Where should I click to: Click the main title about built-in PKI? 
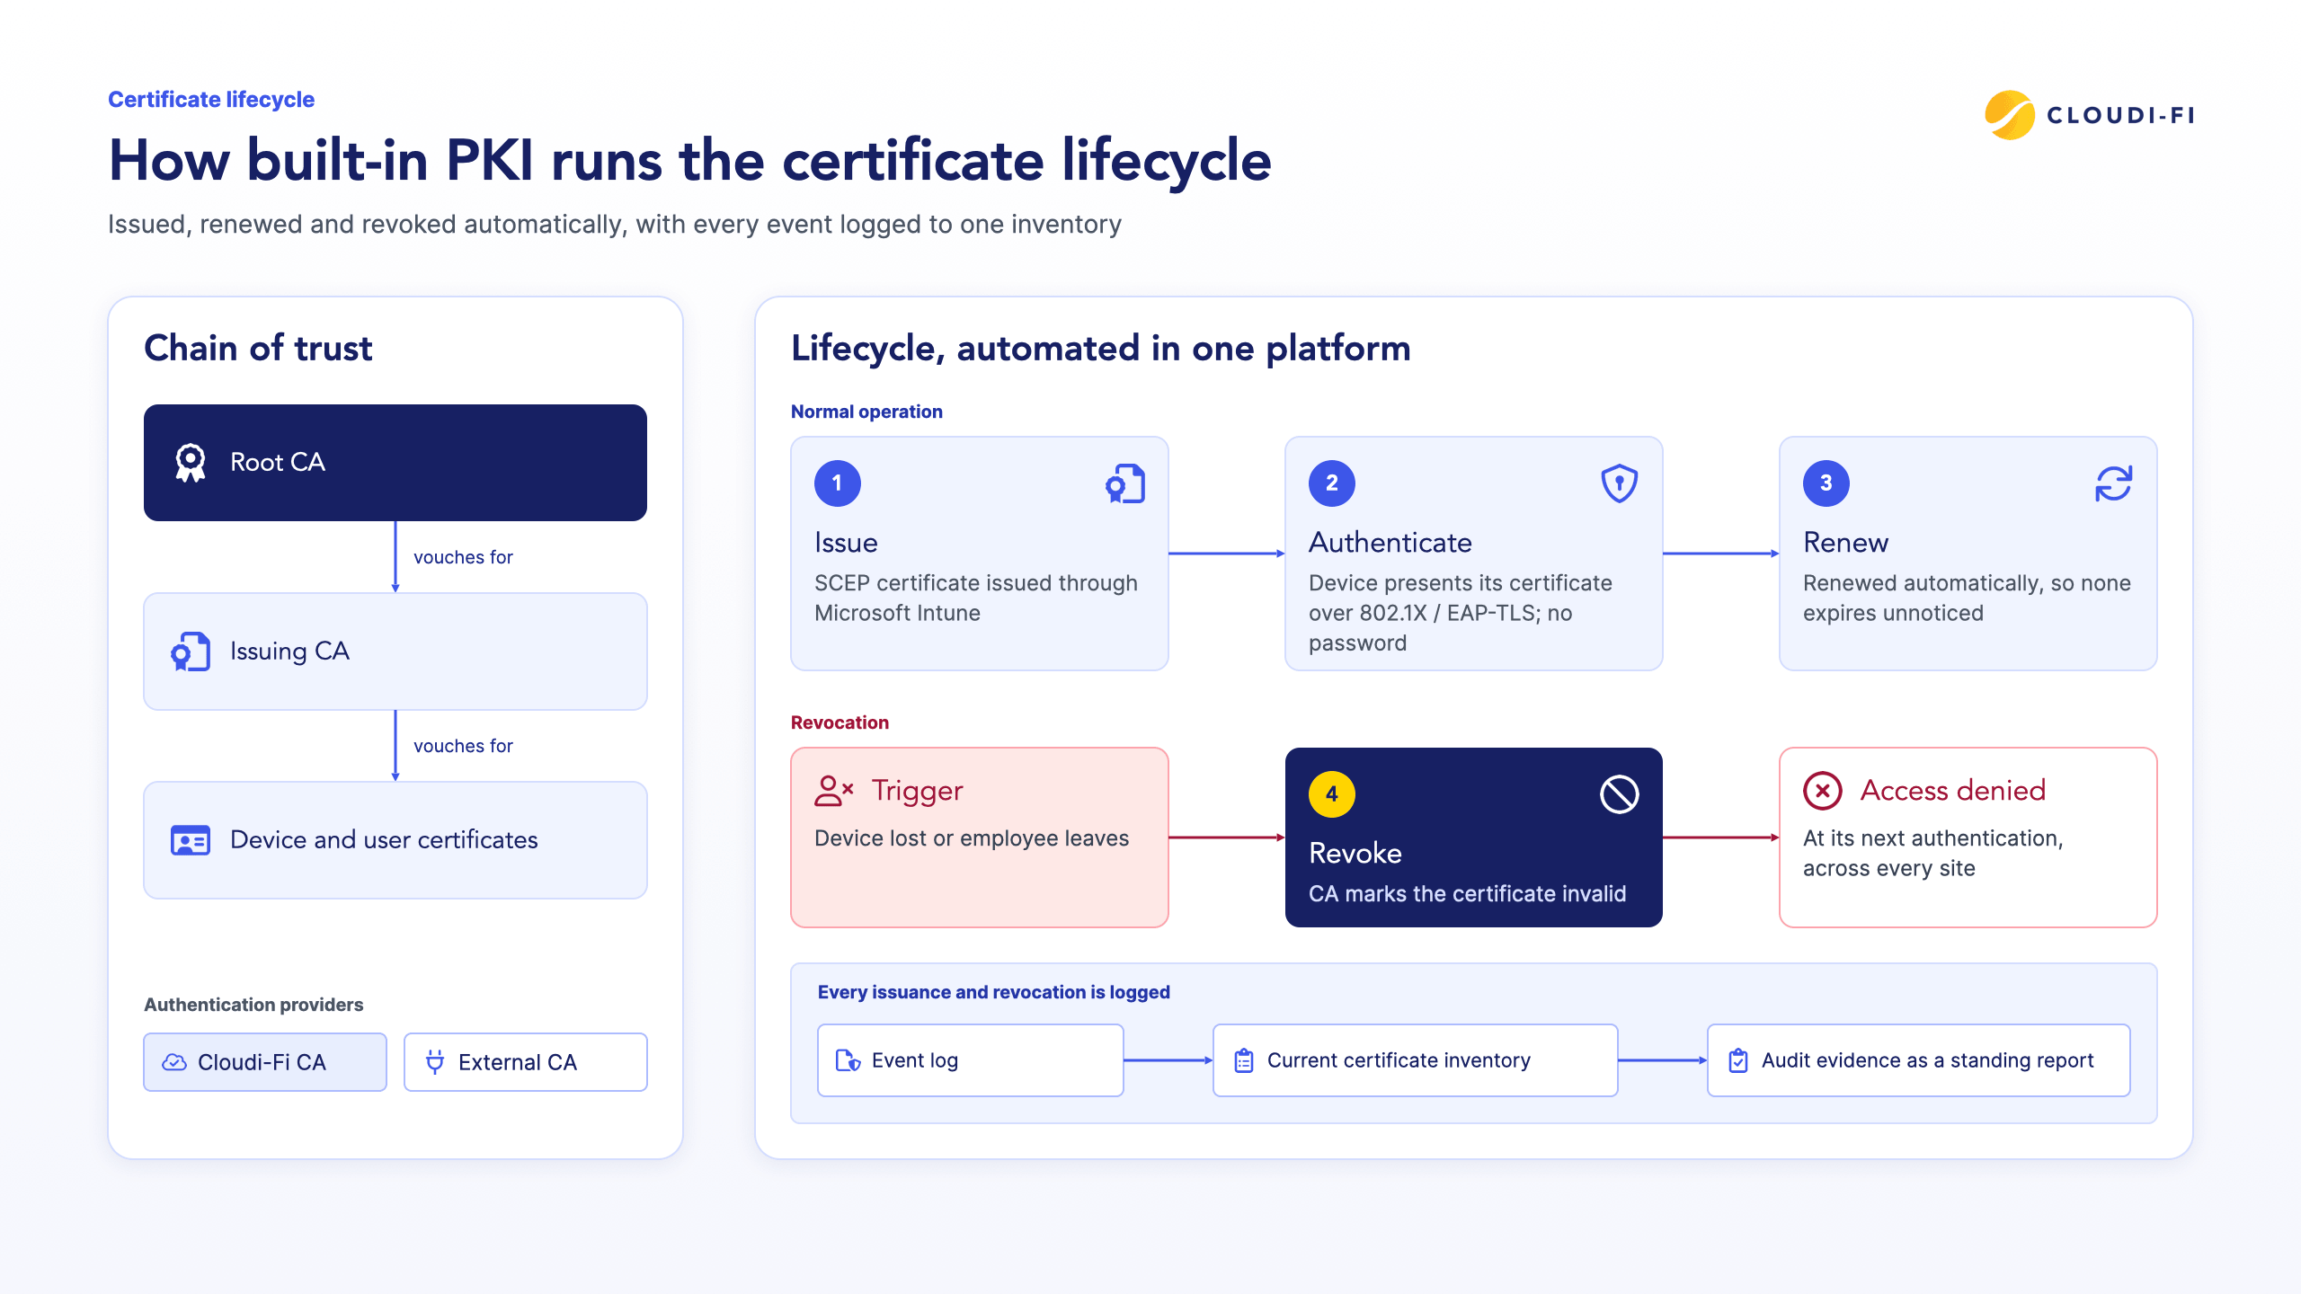[689, 162]
